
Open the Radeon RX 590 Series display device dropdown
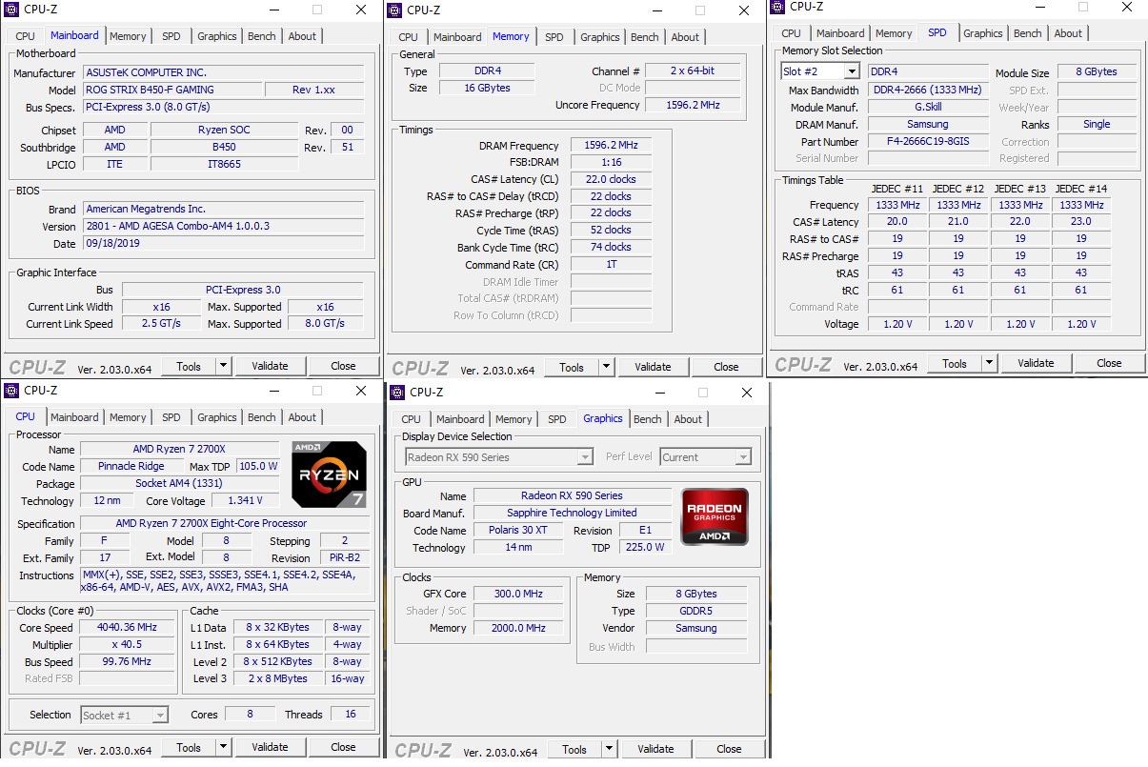tap(585, 457)
